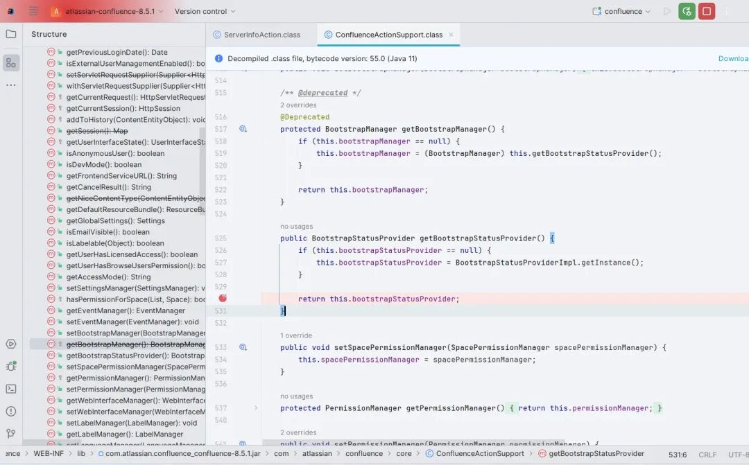Open the 531:6 line column indicator
The height and width of the screenshot is (465, 749).
pyautogui.click(x=678, y=455)
